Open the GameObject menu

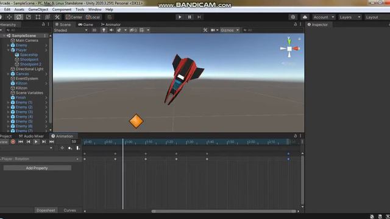point(38,10)
